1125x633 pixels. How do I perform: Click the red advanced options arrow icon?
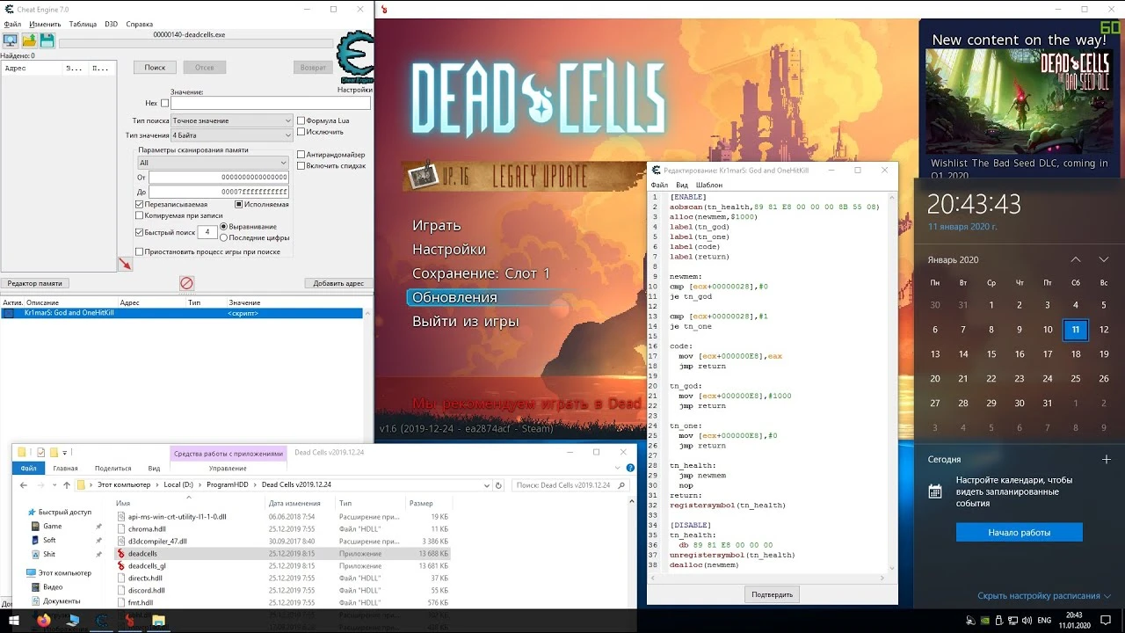click(126, 263)
